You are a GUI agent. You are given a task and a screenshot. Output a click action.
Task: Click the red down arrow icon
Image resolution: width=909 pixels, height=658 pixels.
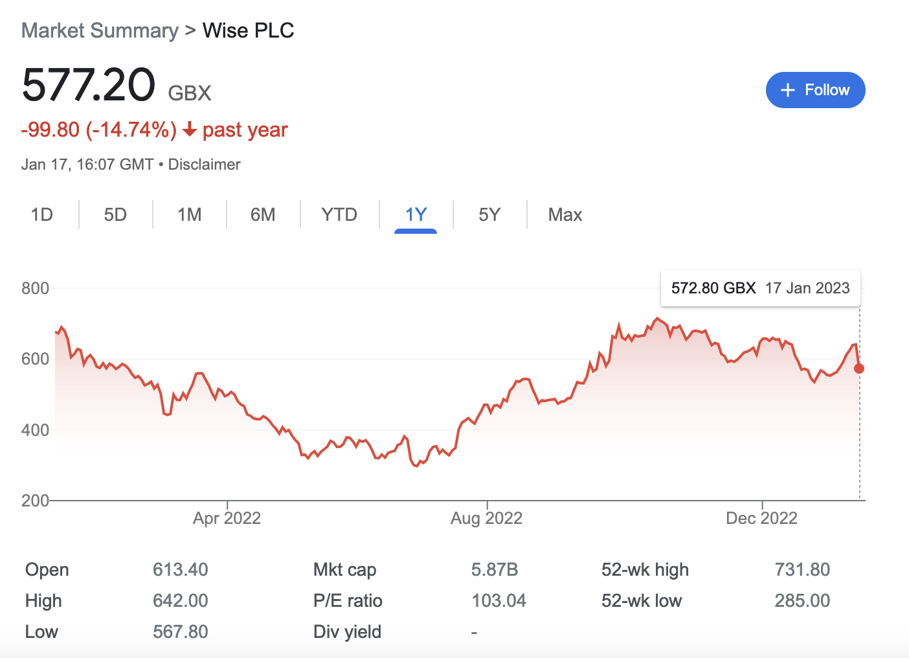[190, 130]
